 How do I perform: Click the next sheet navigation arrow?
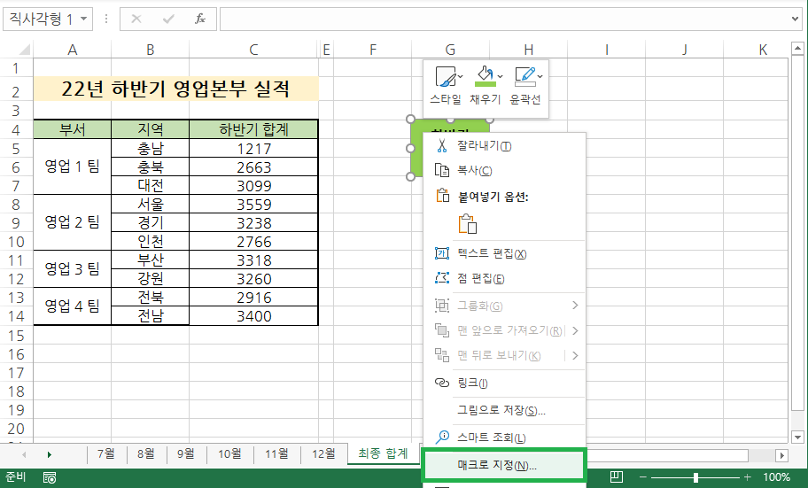[x=49, y=454]
